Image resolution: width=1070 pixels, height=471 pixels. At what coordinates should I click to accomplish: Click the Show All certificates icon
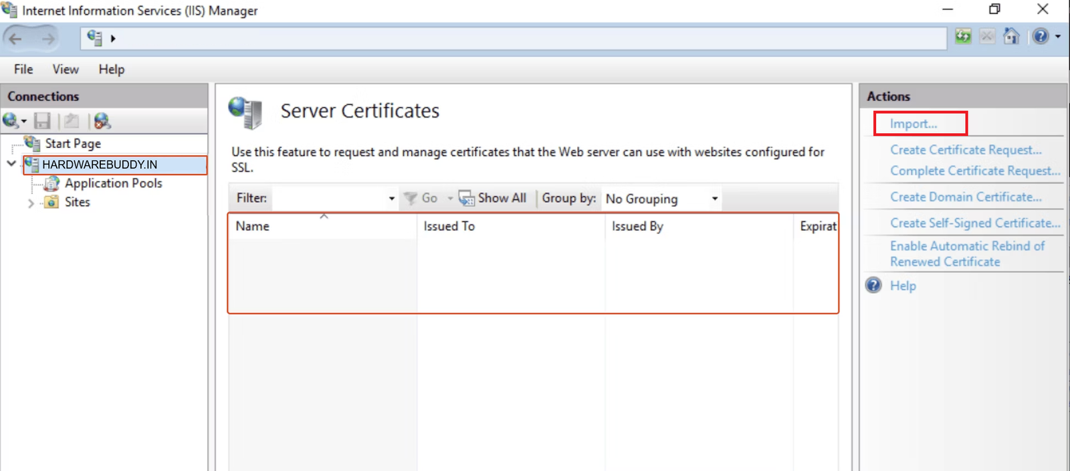466,198
